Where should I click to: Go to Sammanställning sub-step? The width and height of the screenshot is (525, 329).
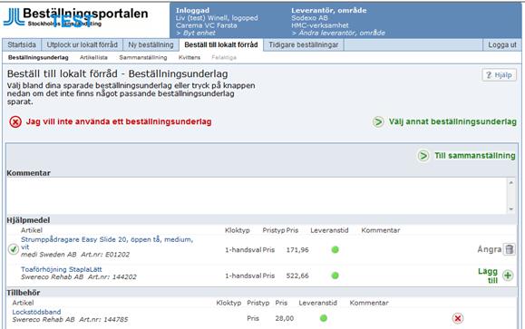143,58
